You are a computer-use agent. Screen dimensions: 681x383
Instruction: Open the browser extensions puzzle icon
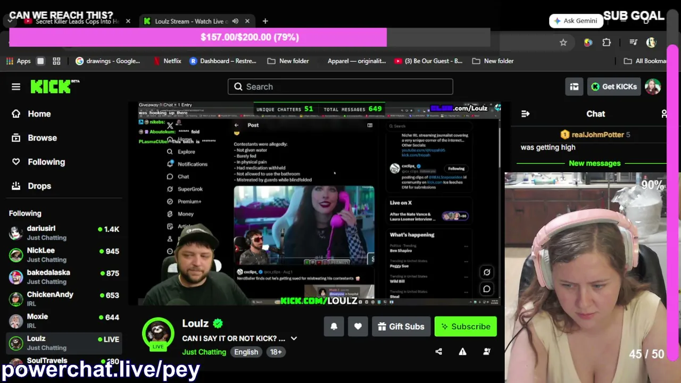coord(607,43)
